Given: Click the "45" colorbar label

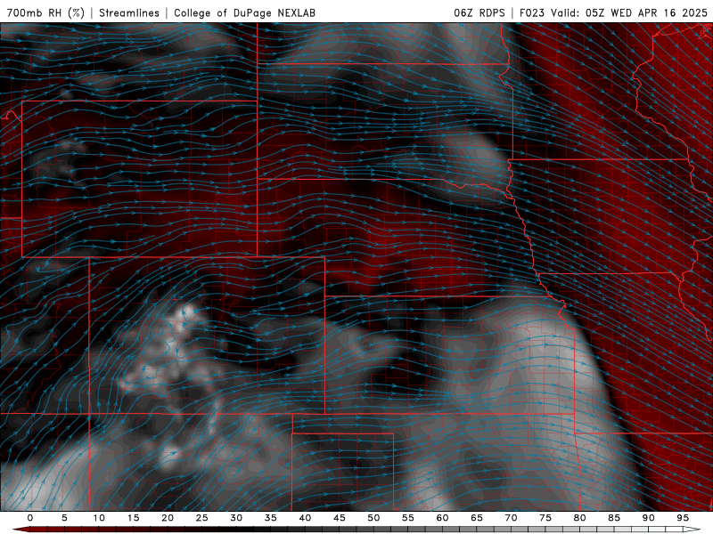Looking at the screenshot, I should pyautogui.click(x=340, y=518).
